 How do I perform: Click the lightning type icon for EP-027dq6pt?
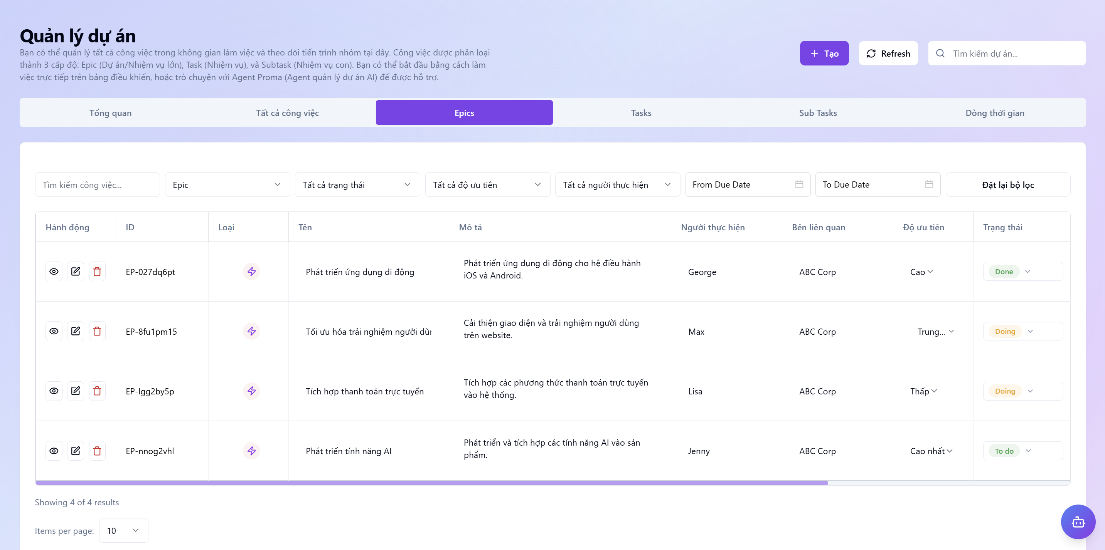[x=251, y=272]
